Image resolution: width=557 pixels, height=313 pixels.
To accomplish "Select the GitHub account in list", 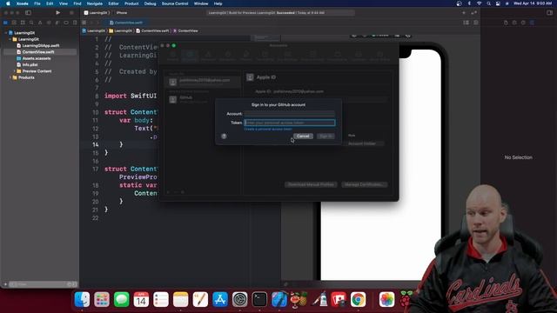I will [x=203, y=99].
